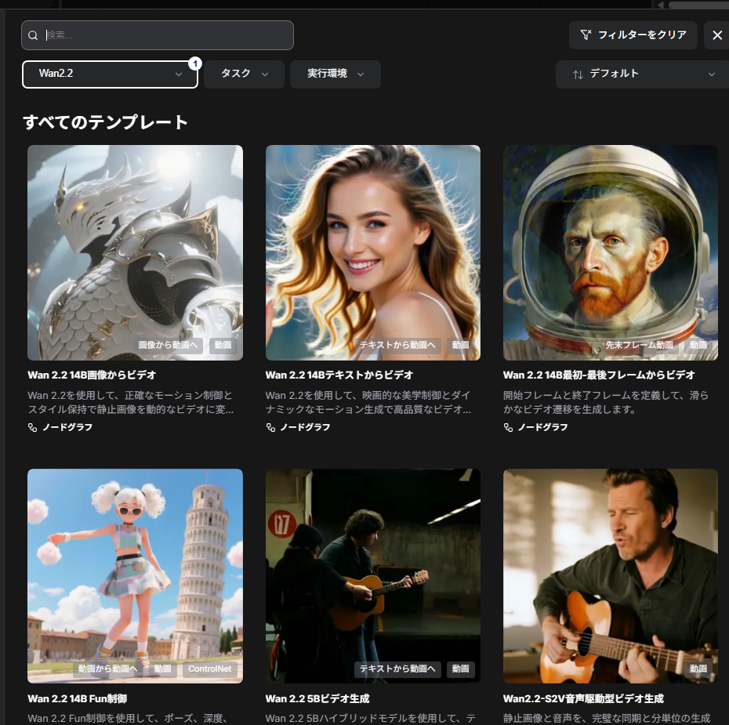This screenshot has width=729, height=725.
Task: Click 動画 tag on singing man card
Action: point(698,669)
